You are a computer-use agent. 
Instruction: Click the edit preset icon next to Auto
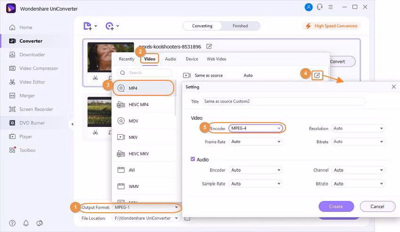tap(317, 76)
